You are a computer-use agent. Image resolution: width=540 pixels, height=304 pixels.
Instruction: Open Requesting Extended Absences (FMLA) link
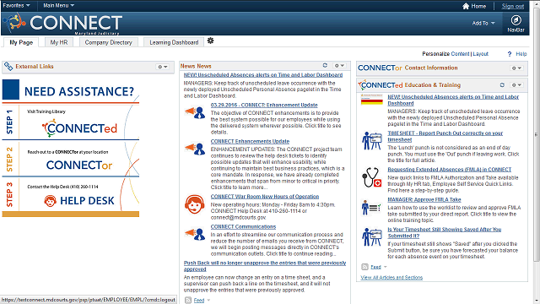tap(450, 169)
